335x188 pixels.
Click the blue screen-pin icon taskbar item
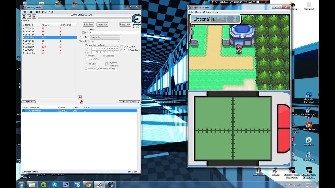tap(77, 185)
